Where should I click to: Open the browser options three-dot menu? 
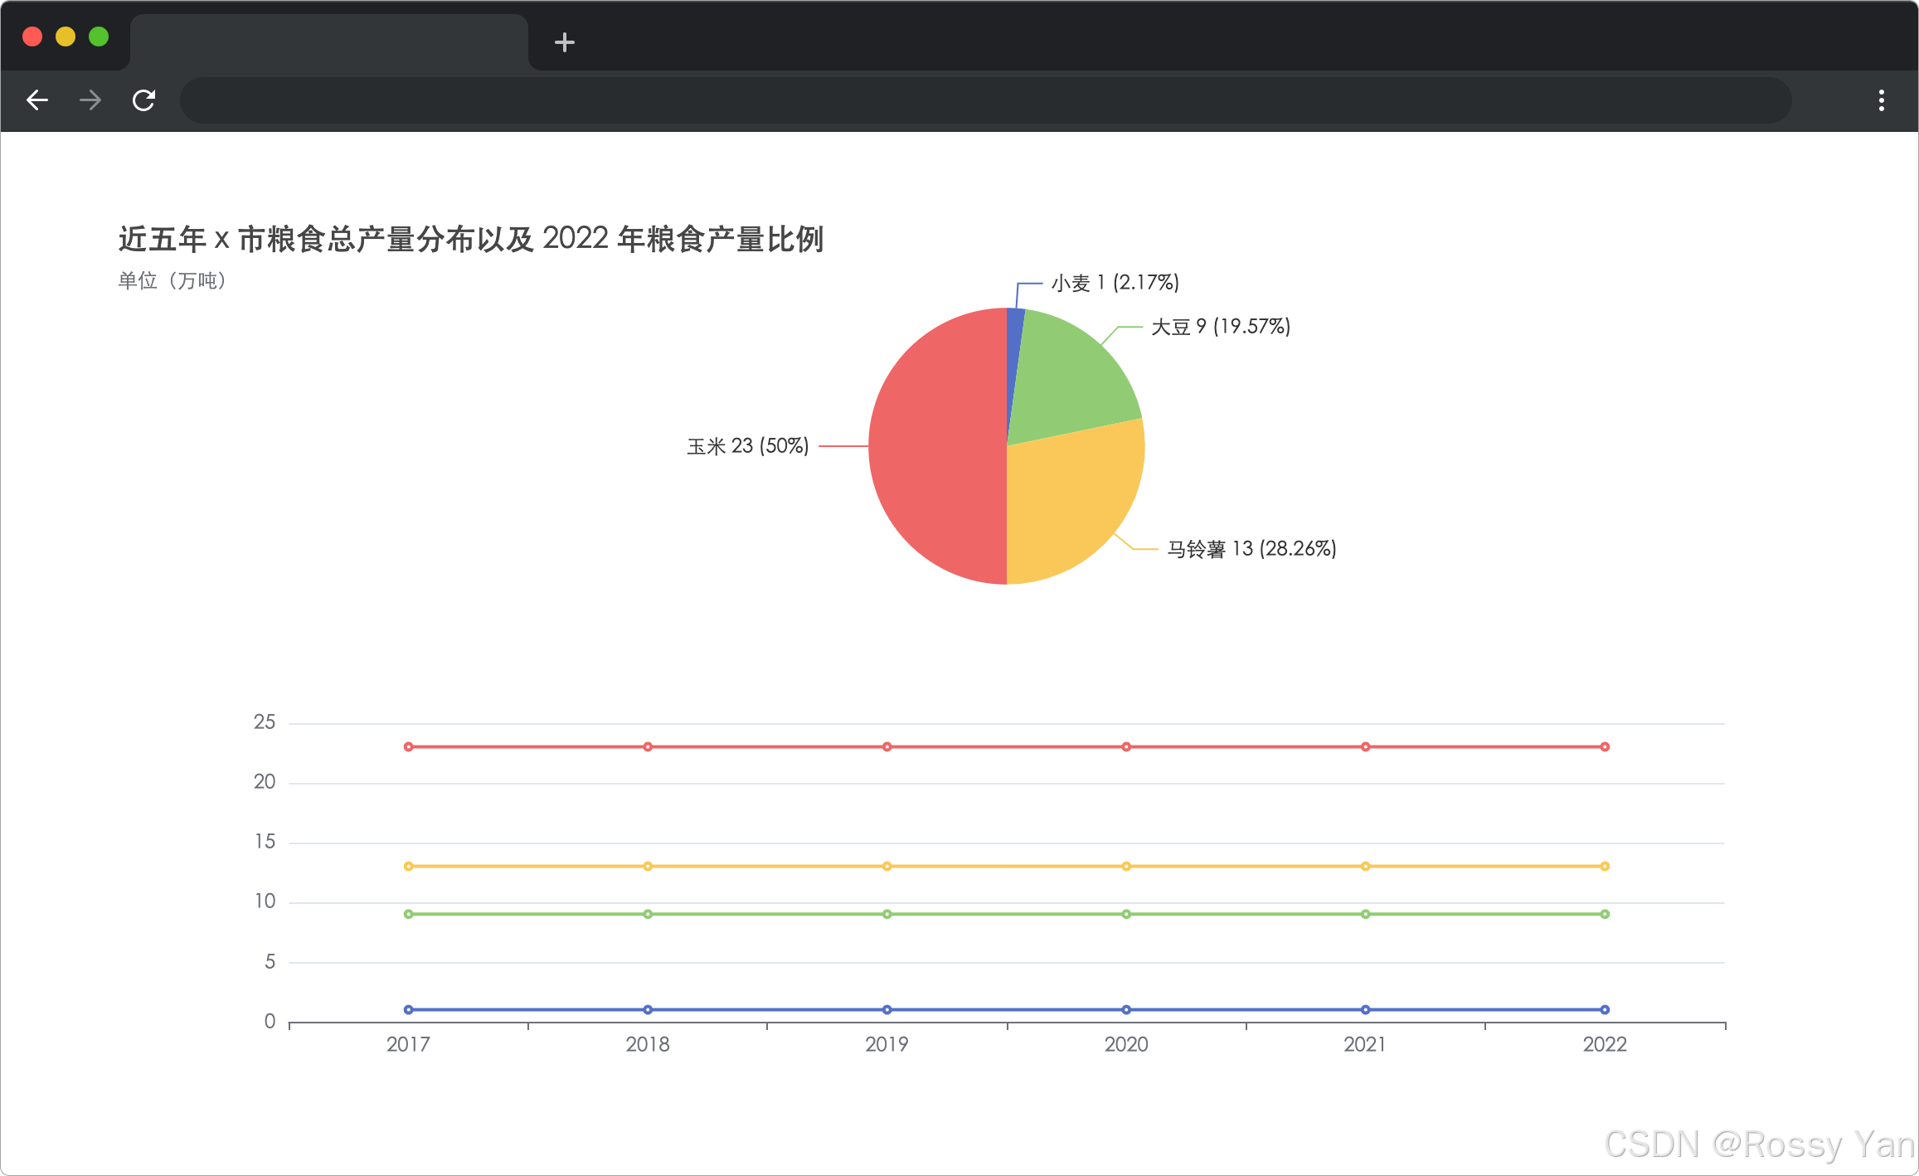pyautogui.click(x=1881, y=100)
